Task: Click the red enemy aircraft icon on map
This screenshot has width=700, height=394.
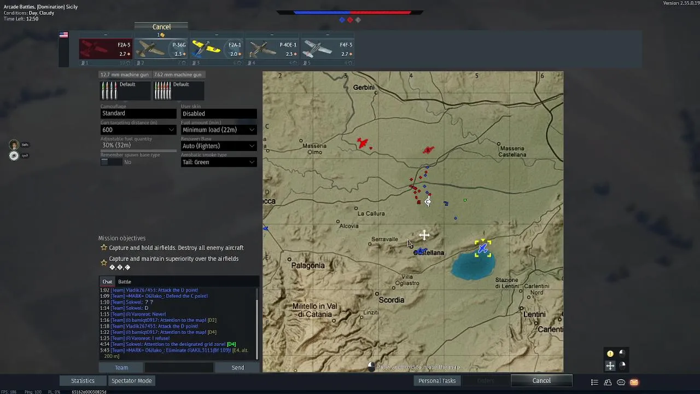Action: tap(362, 143)
